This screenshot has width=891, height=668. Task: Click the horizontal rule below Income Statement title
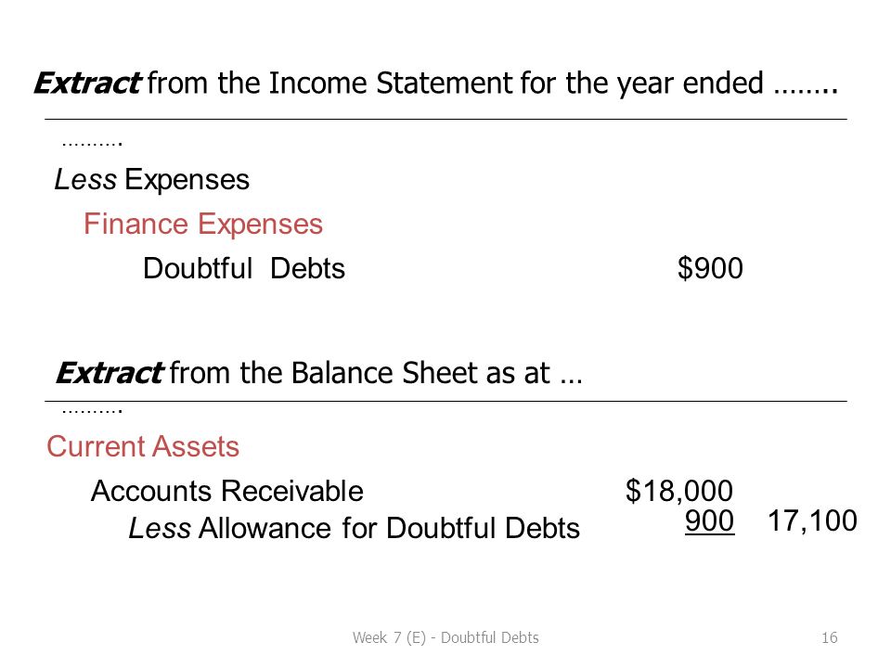[x=445, y=120]
